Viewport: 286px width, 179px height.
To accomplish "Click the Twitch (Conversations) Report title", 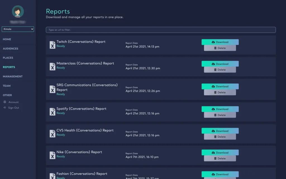I will tap(81, 42).
